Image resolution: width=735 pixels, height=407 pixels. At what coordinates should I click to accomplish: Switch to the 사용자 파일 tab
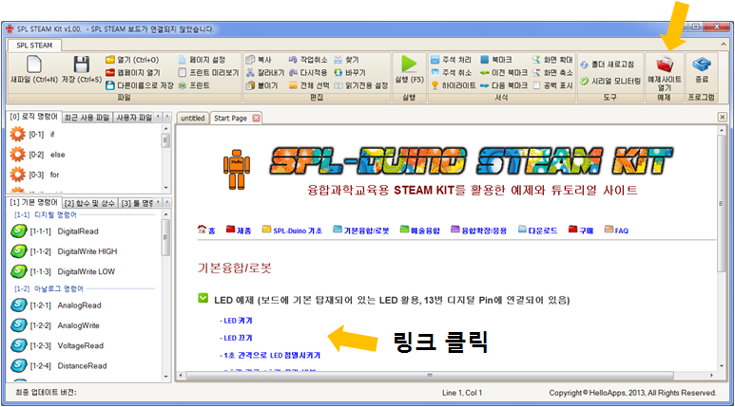coord(134,117)
